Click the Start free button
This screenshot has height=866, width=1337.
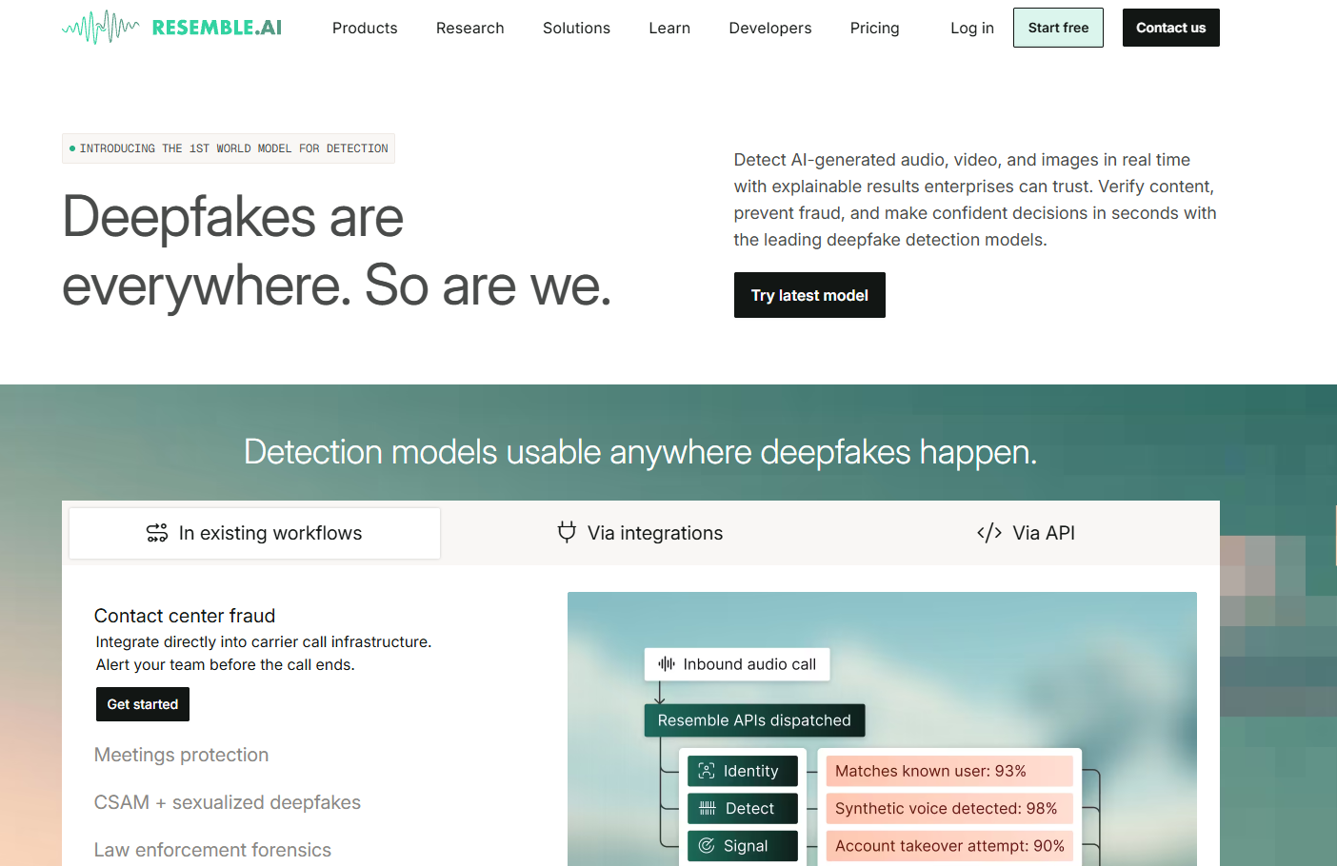click(x=1058, y=28)
